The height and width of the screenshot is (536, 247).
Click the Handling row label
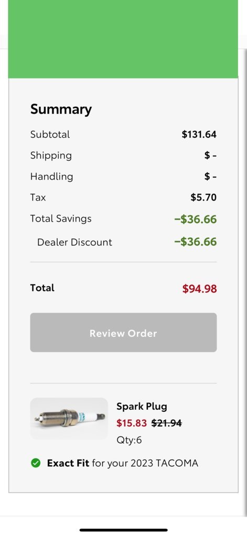point(52,177)
